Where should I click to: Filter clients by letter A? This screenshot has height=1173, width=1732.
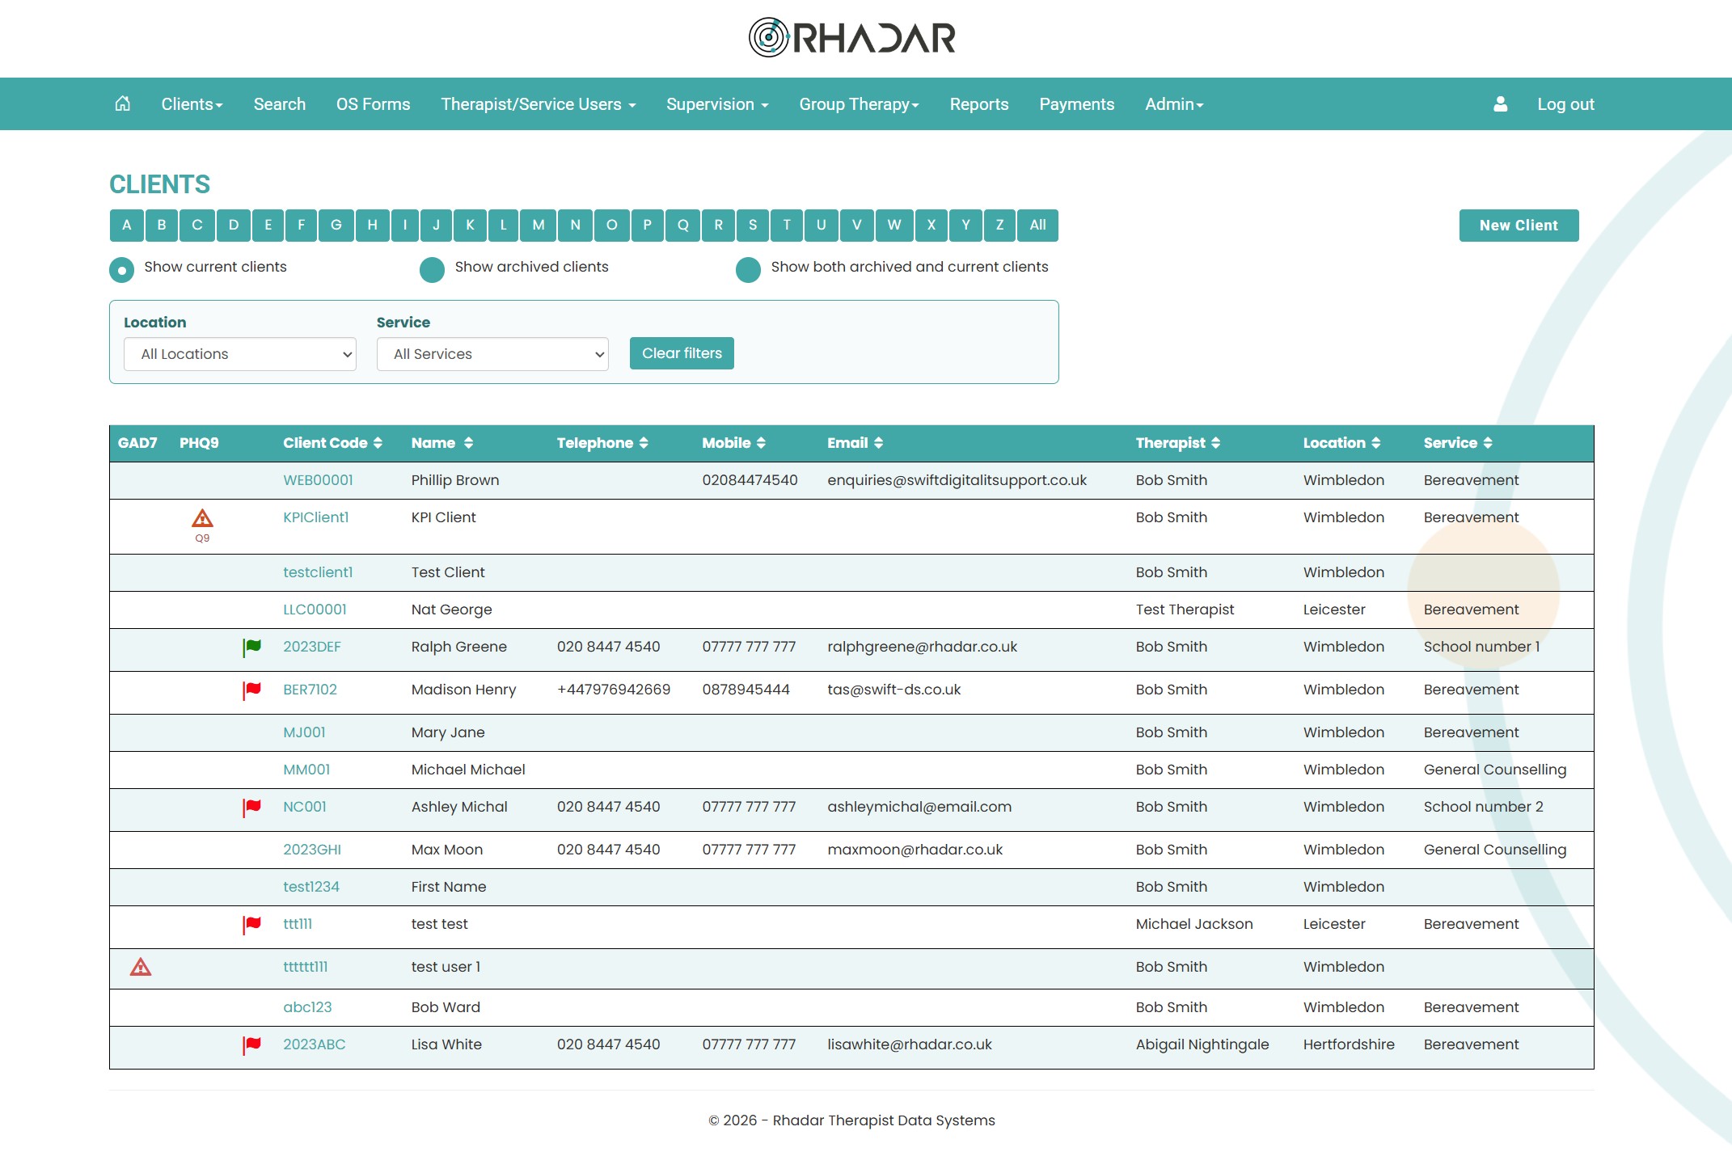click(127, 226)
